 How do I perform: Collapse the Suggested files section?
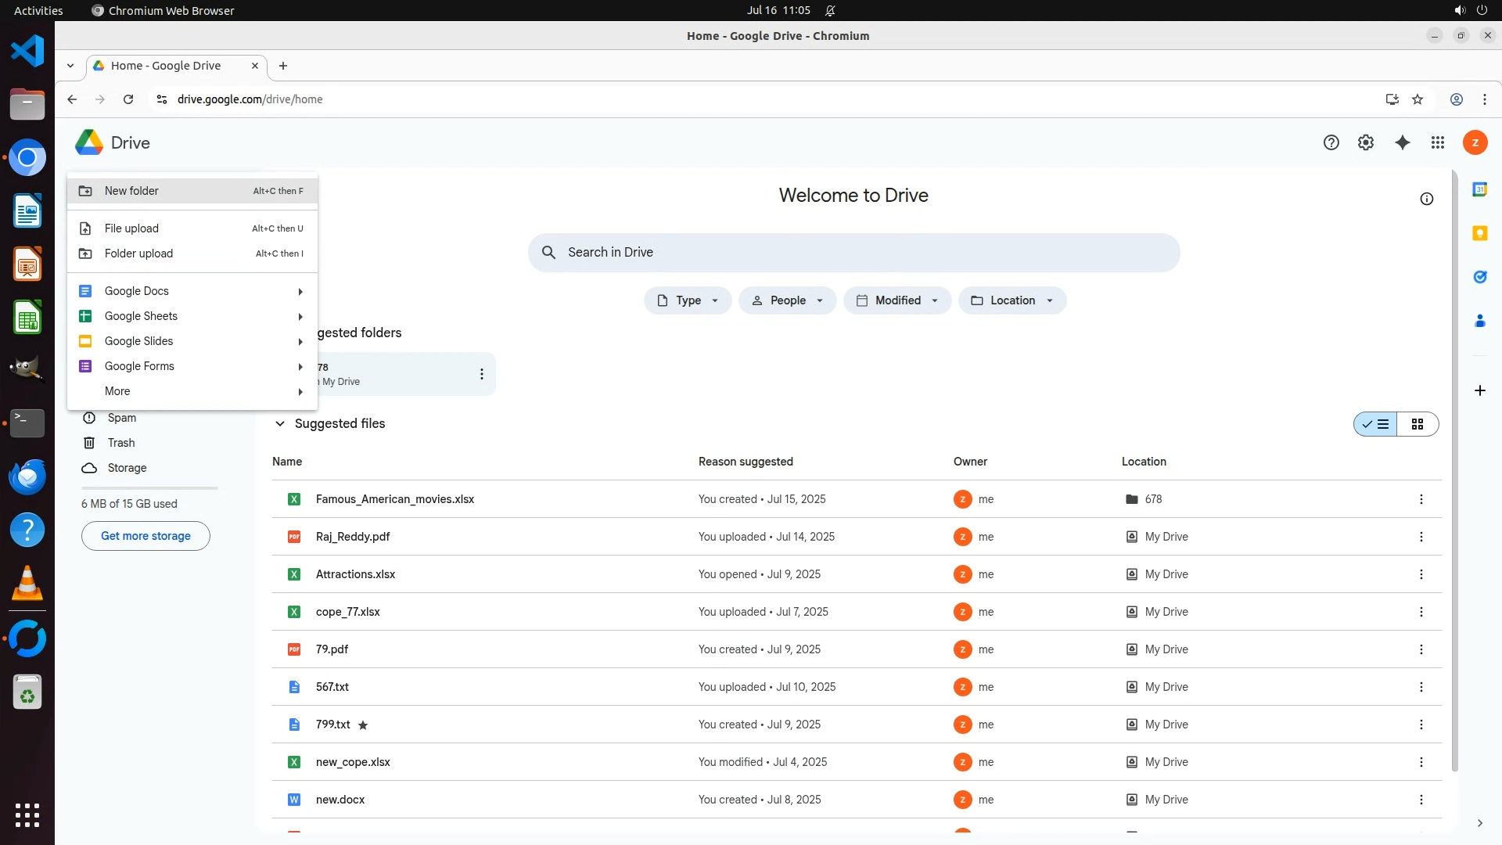(x=279, y=423)
